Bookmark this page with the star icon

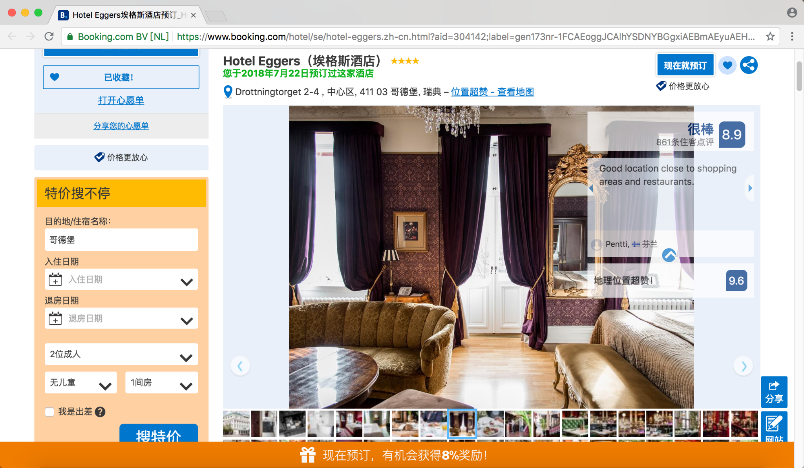point(770,37)
